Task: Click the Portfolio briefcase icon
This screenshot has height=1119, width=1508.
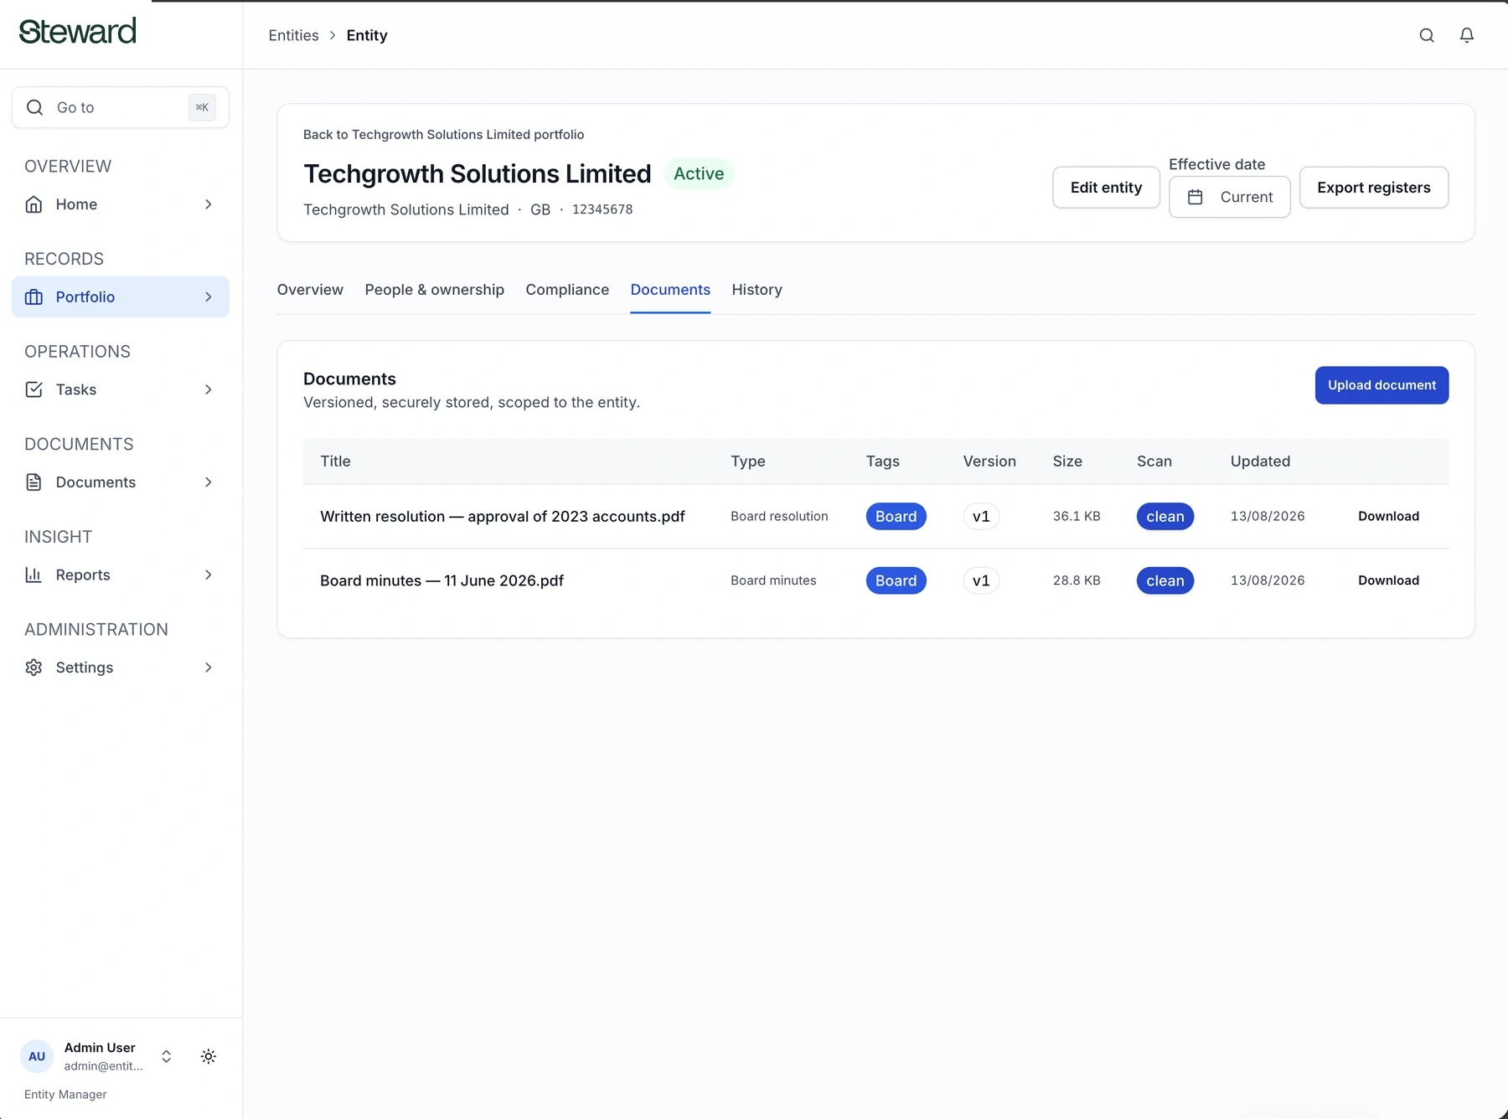Action: pyautogui.click(x=34, y=297)
